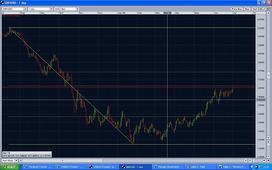
Task: Click the Nov label on date axis
Action: 81,13
